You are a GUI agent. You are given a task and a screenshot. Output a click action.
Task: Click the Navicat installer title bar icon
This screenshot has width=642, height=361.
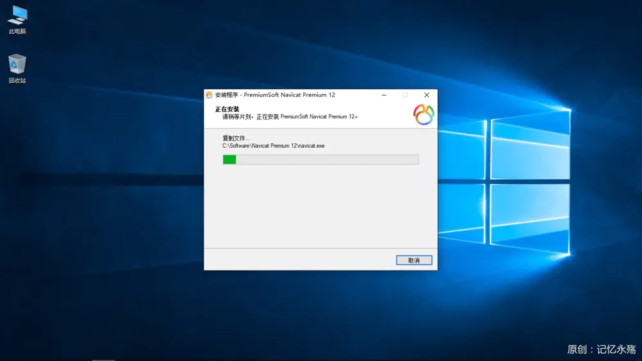(209, 95)
